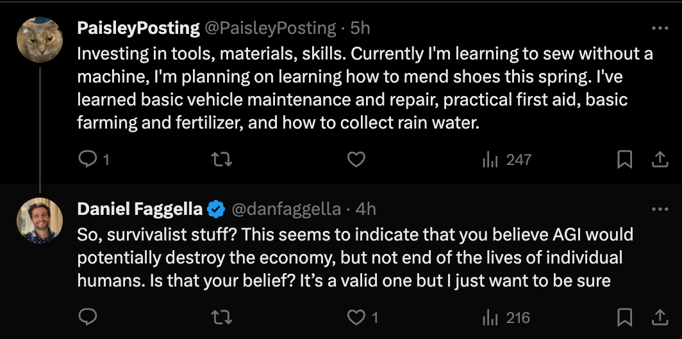Screen dimensions: 682x339
Task: Open more options on Daniel Faggella's tweet
Action: tap(660, 209)
